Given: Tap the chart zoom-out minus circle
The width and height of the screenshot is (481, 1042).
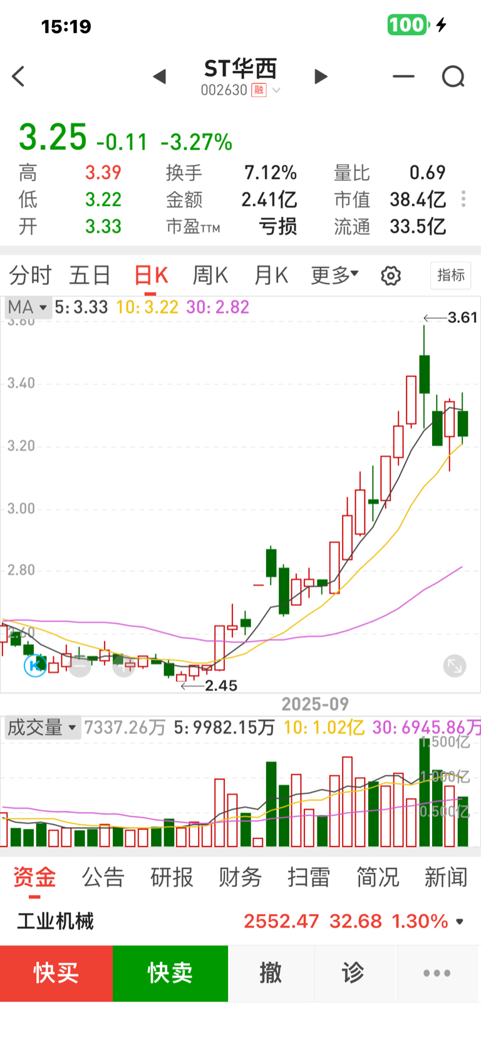Looking at the screenshot, I should pos(80,666).
